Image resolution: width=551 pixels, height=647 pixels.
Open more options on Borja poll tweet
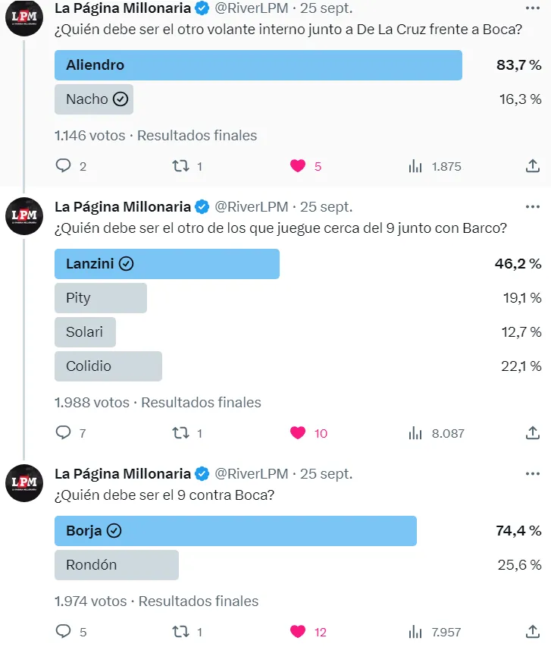pos(533,473)
